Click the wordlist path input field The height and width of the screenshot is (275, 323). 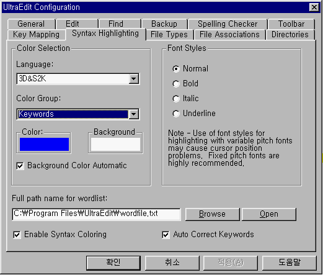pyautogui.click(x=96, y=214)
